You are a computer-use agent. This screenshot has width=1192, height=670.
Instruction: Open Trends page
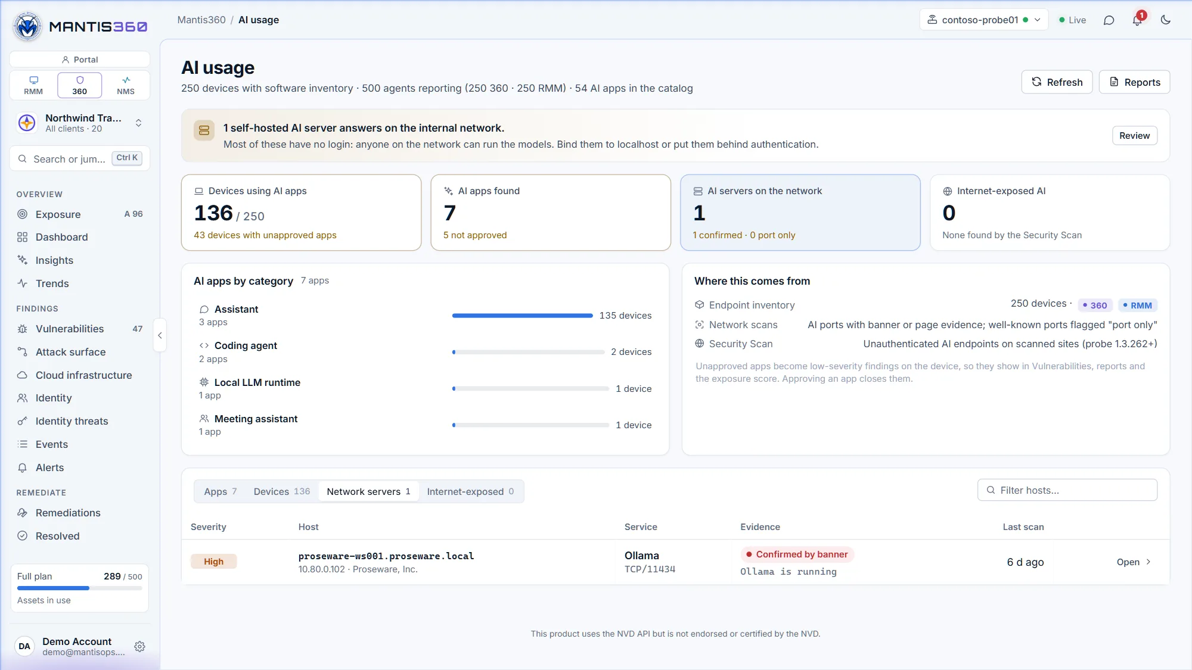80,283
